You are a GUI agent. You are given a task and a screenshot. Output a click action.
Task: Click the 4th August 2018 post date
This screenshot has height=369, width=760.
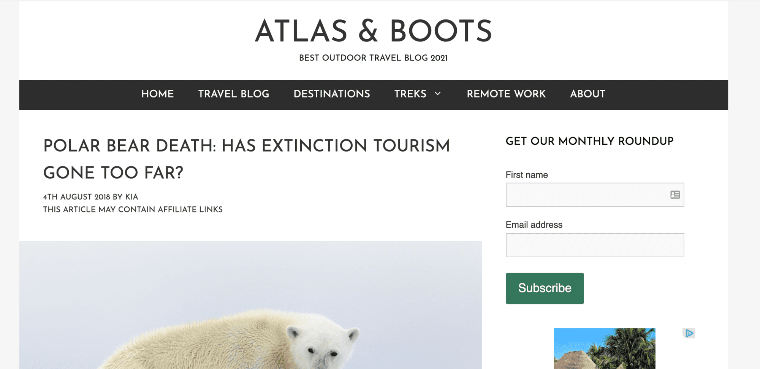(x=76, y=197)
